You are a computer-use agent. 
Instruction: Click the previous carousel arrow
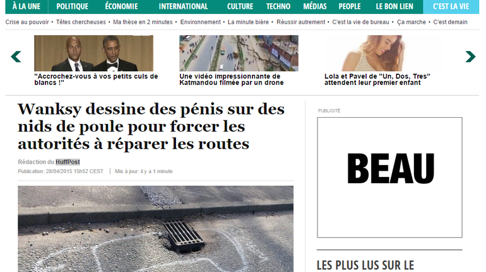pos(16,57)
